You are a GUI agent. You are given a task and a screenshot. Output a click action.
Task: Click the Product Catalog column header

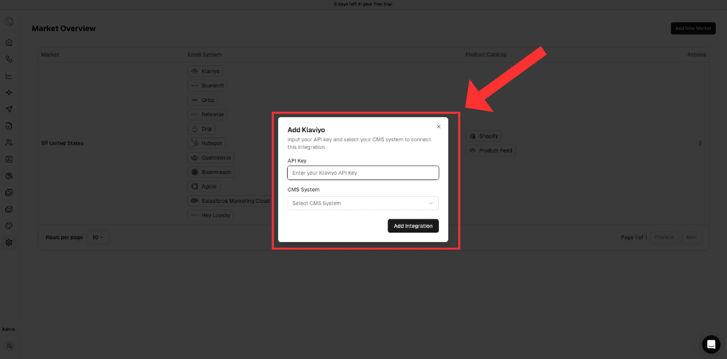click(x=485, y=54)
